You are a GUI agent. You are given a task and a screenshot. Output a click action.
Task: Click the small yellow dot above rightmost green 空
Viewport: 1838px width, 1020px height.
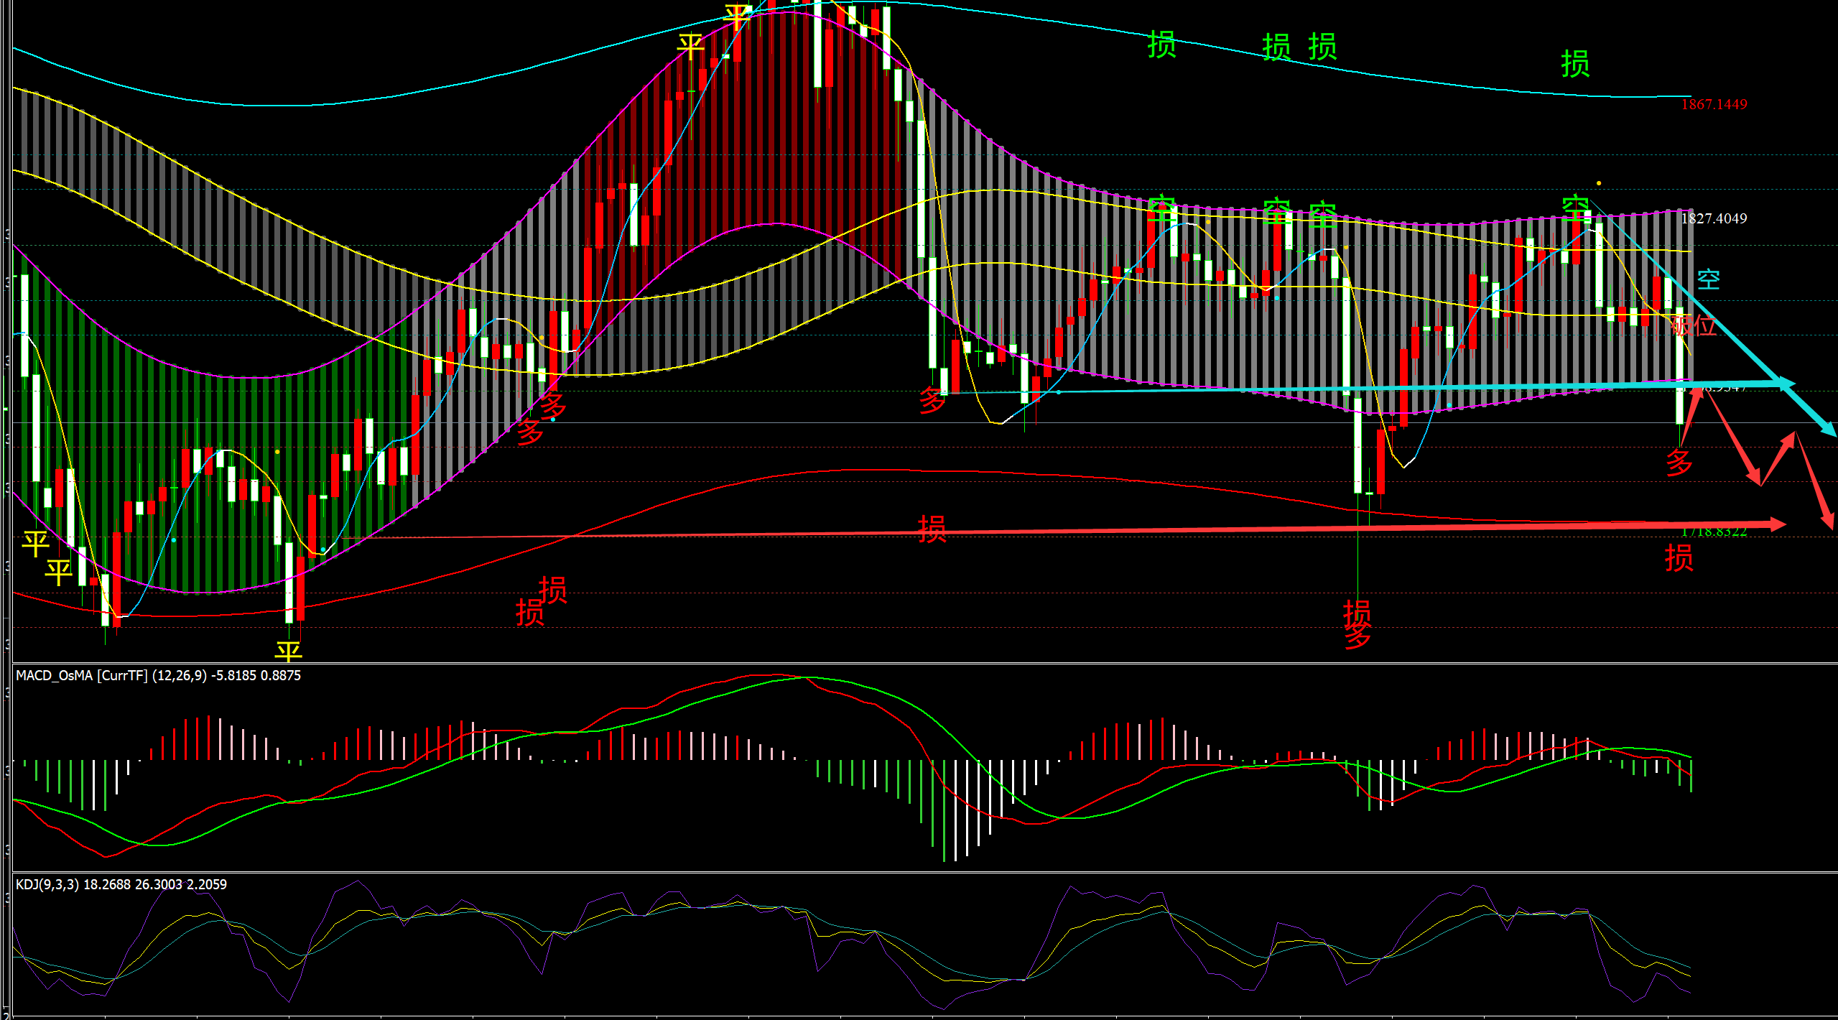tap(1599, 183)
